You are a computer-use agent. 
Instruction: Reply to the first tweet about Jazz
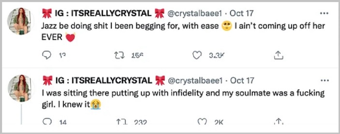(x=46, y=56)
